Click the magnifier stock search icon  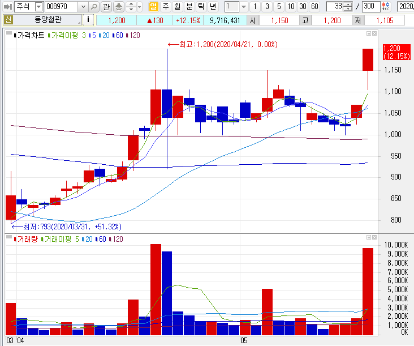pos(93,7)
